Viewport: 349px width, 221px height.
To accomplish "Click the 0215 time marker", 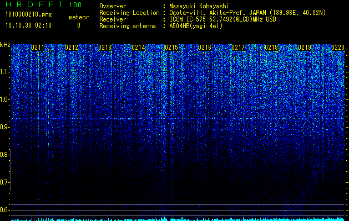I will pos(171,48).
